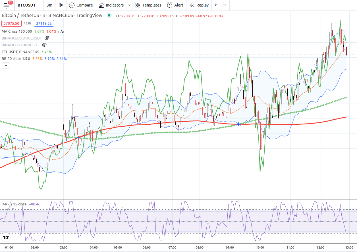Collapse the indicator legend chevron
Image resolution: width=357 pixels, height=252 pixels.
[x=6, y=66]
